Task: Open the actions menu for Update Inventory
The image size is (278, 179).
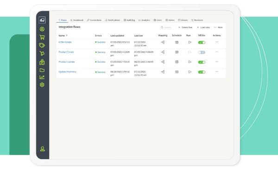Action: click(217, 72)
